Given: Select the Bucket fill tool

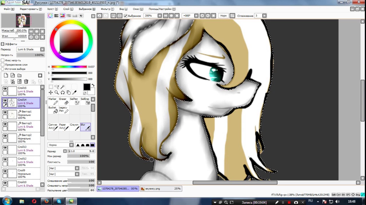Looking at the screenshot, I should (53, 110).
